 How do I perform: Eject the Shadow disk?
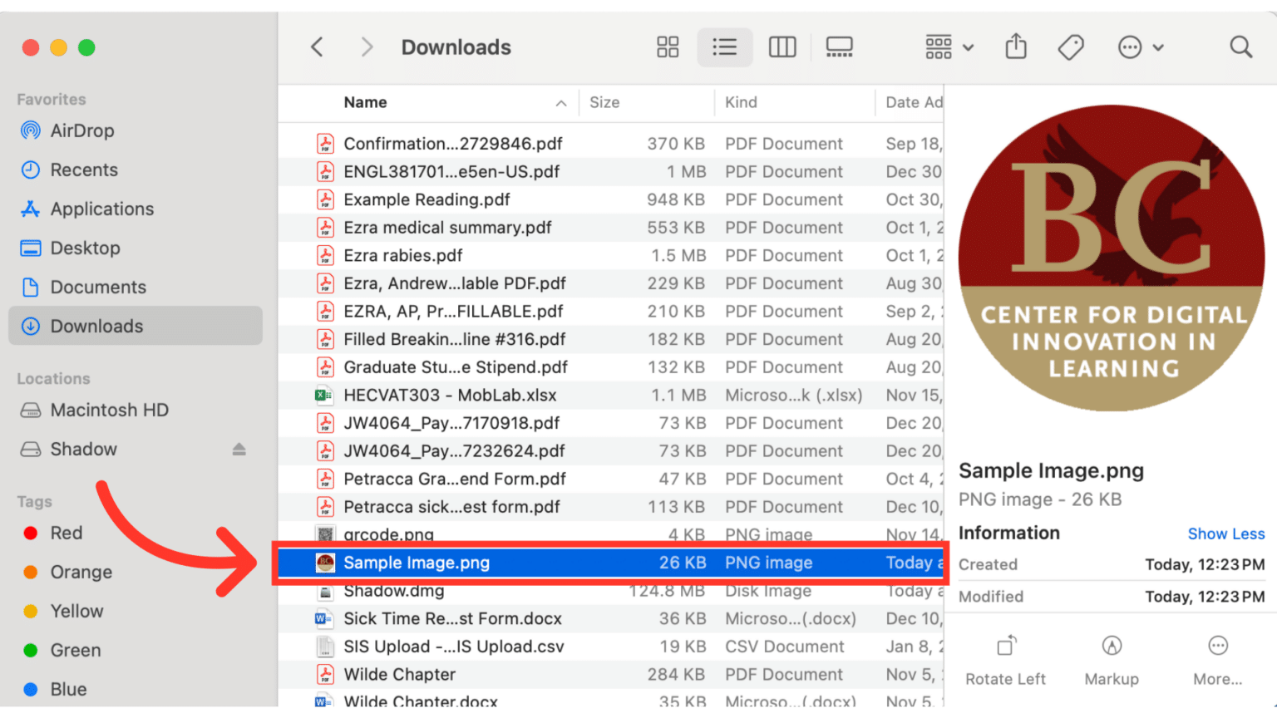click(x=239, y=449)
